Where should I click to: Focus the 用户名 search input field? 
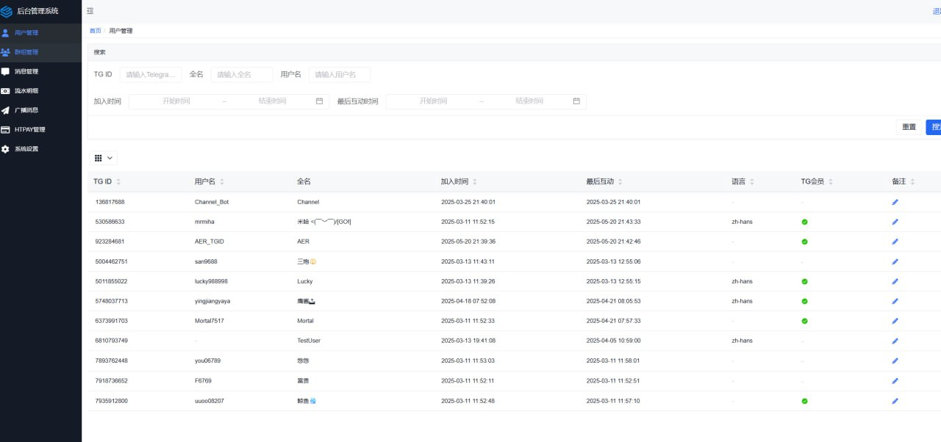click(x=339, y=74)
